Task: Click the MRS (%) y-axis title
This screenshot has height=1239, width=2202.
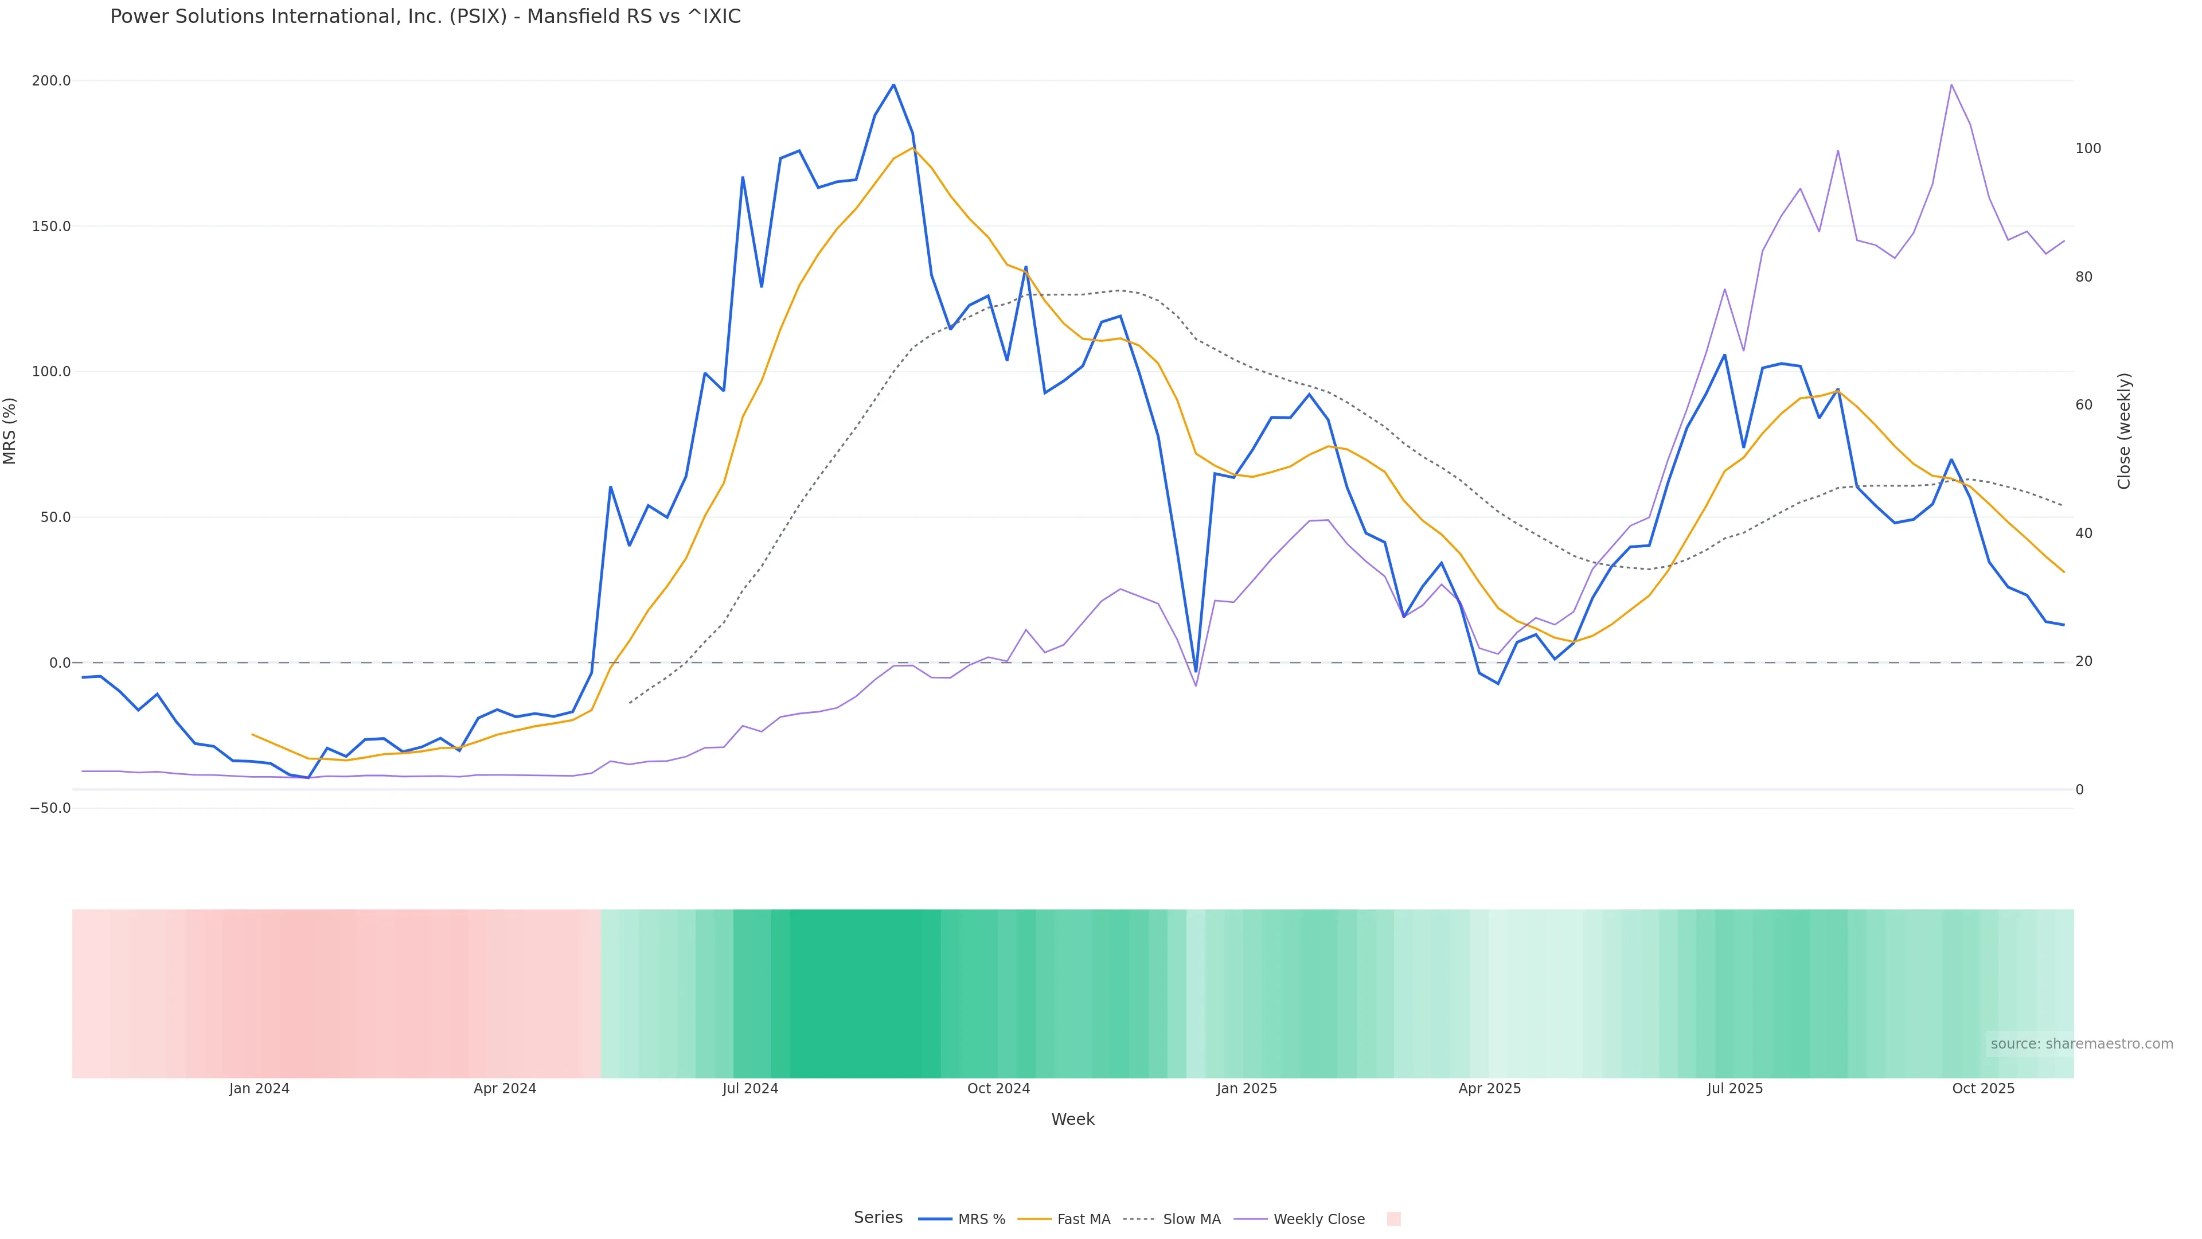Action: (10, 430)
